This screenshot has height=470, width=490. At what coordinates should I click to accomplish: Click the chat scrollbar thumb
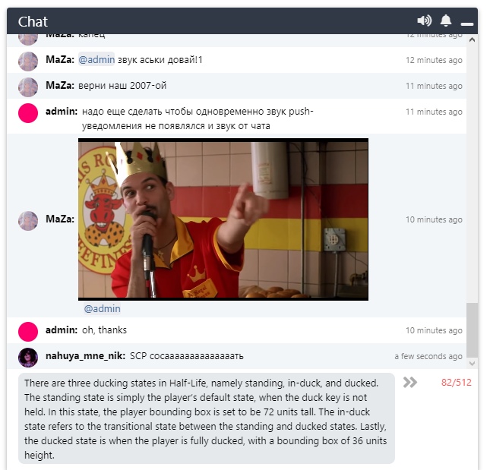click(x=473, y=330)
